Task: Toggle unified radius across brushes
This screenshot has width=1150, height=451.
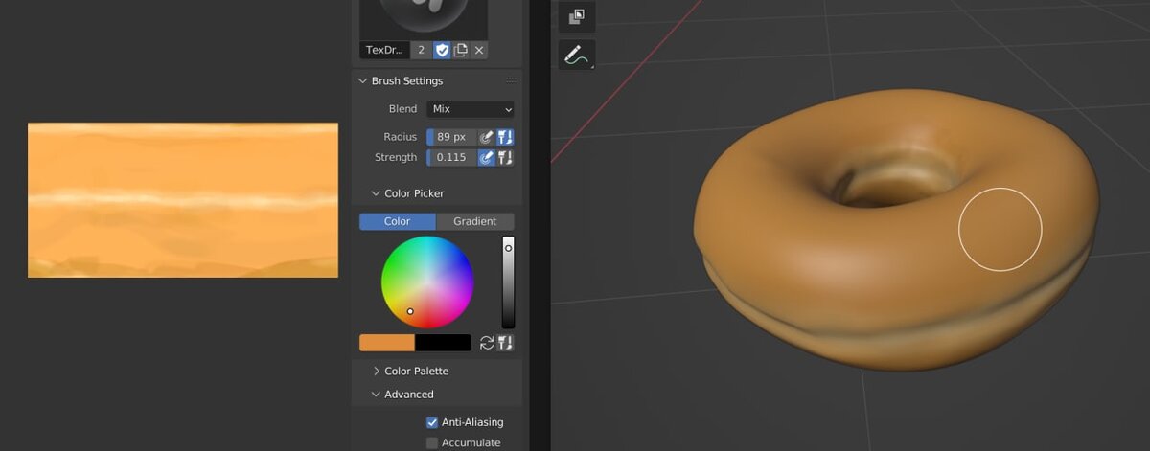Action: click(x=505, y=137)
